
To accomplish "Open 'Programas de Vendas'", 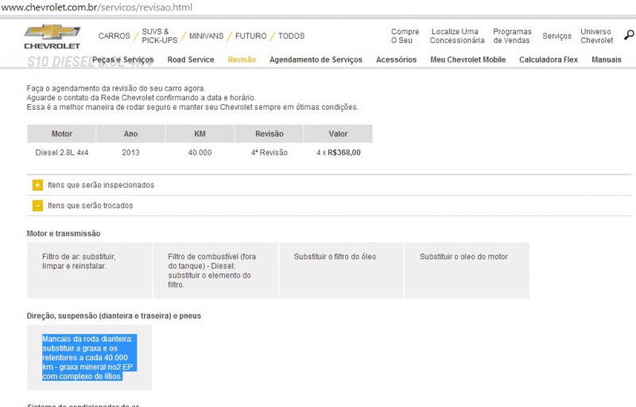I will (x=512, y=36).
